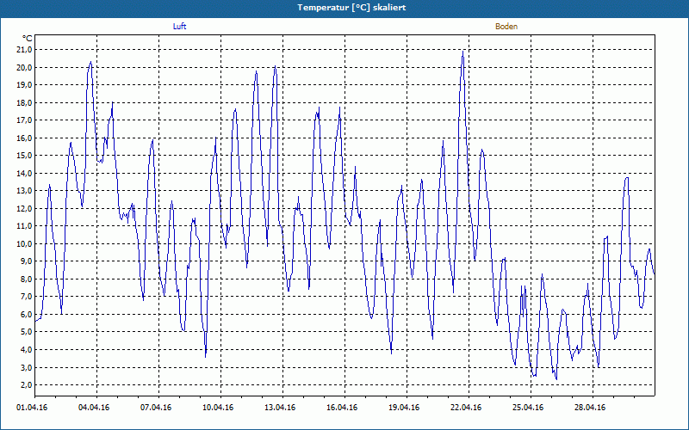Select the 28.04.16 date axis label

coord(590,408)
